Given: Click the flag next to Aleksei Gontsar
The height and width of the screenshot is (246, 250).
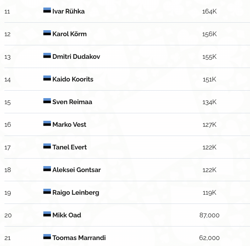Looking at the screenshot, I should click(47, 169).
